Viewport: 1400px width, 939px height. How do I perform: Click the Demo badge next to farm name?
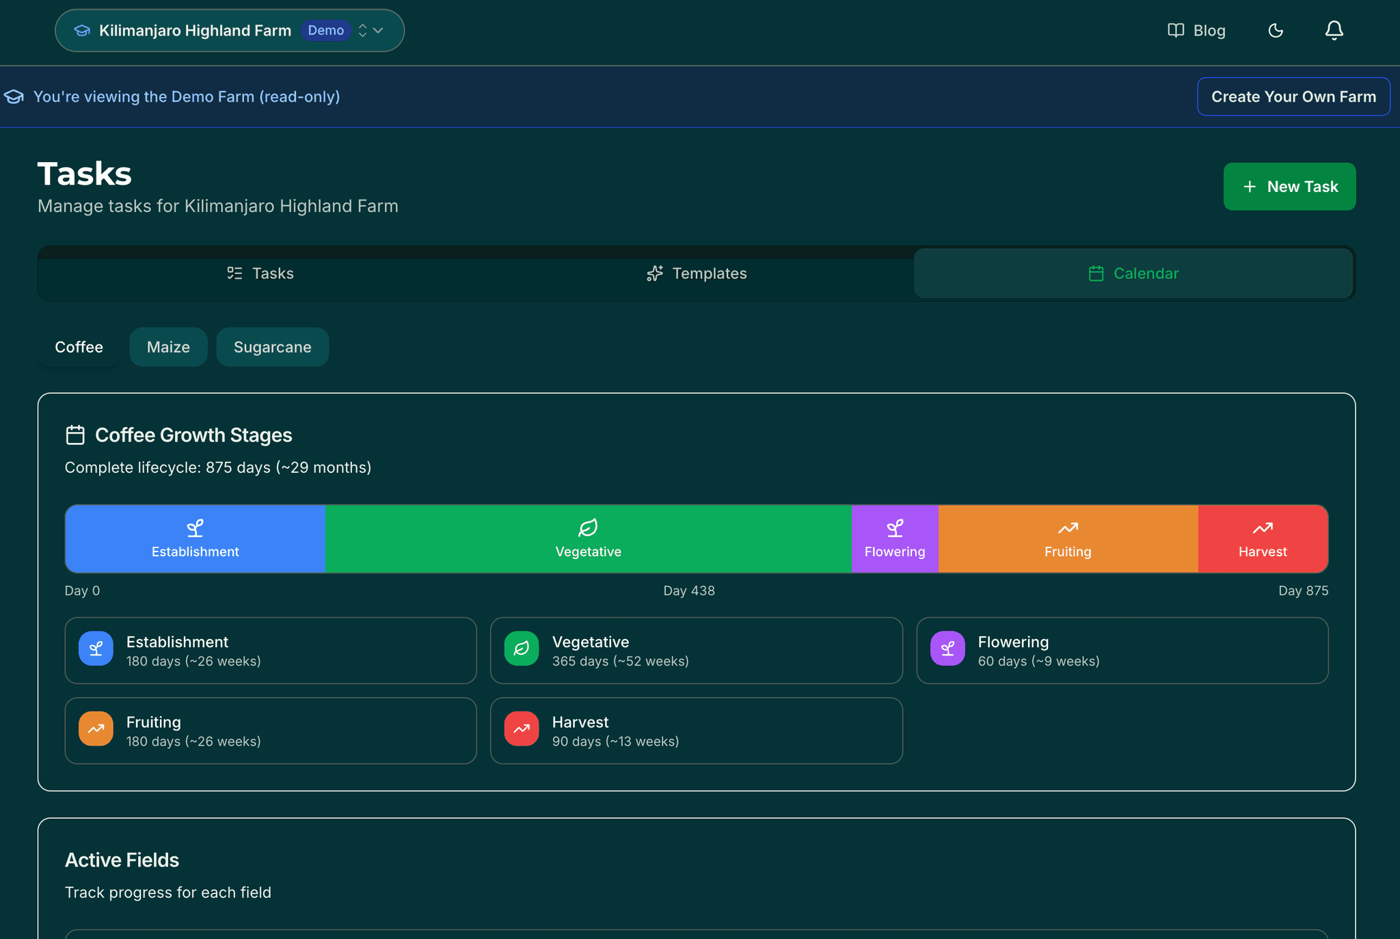click(x=326, y=30)
